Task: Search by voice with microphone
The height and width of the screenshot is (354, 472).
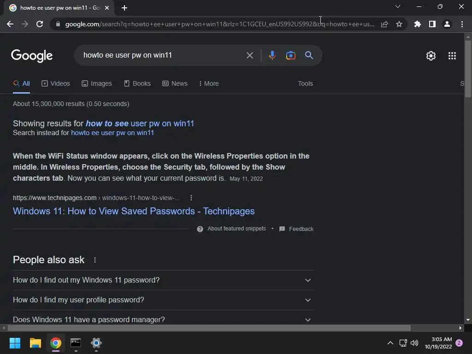Action: tap(272, 55)
